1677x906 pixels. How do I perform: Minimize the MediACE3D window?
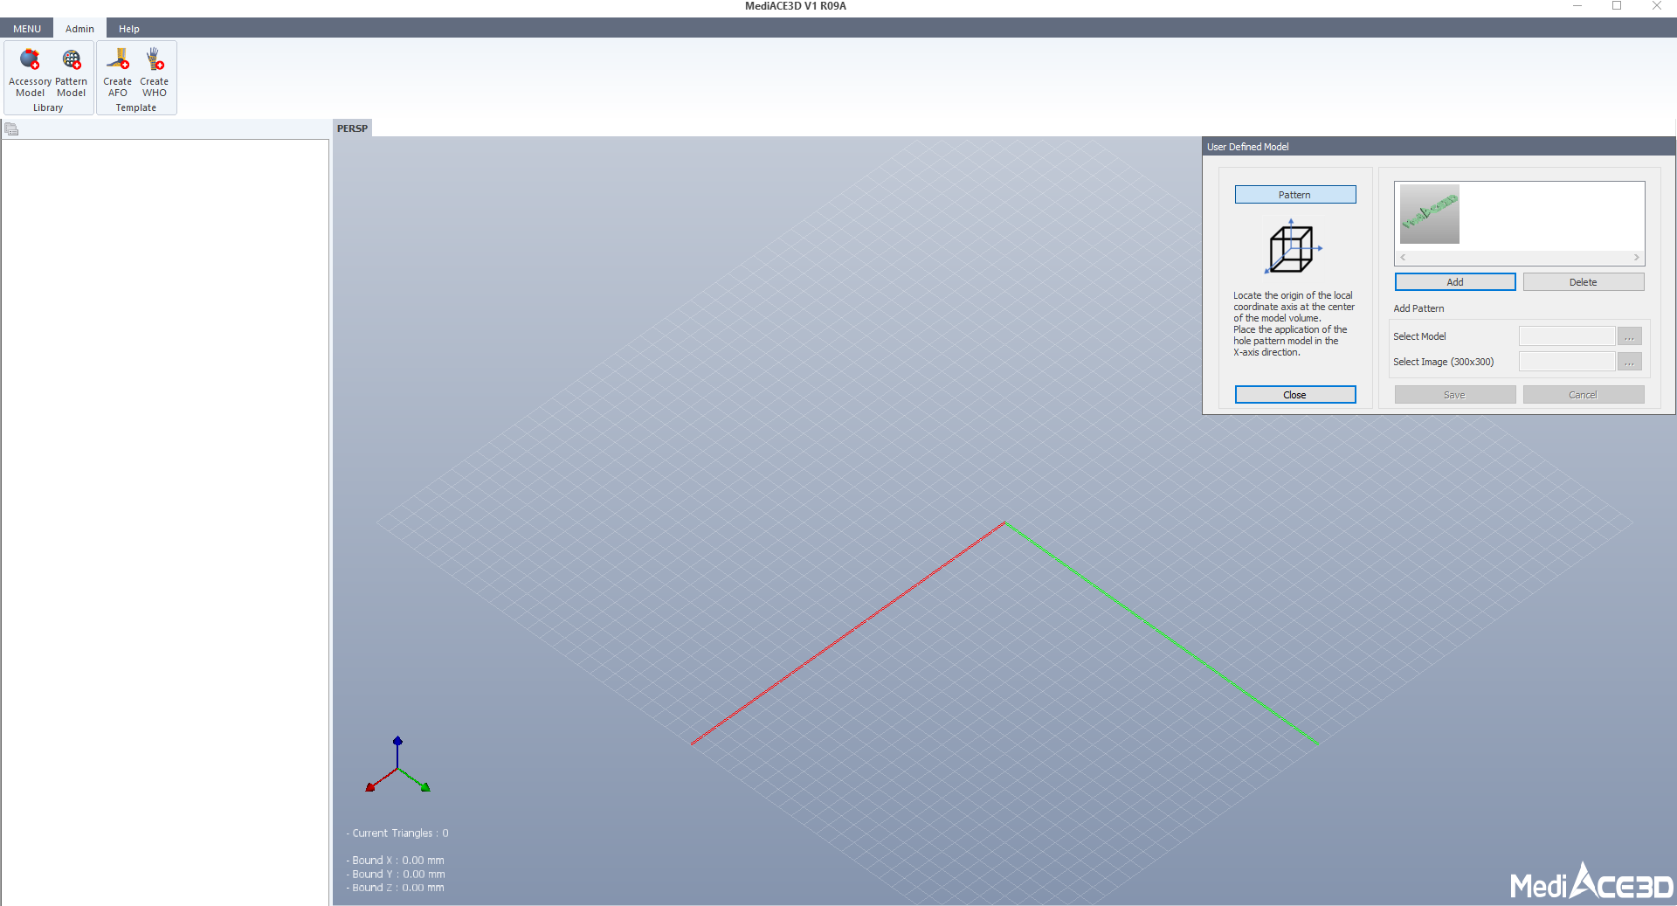click(x=1577, y=6)
